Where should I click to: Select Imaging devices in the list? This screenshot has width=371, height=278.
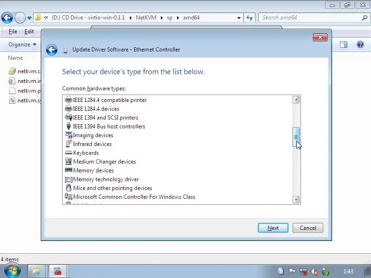tap(93, 135)
